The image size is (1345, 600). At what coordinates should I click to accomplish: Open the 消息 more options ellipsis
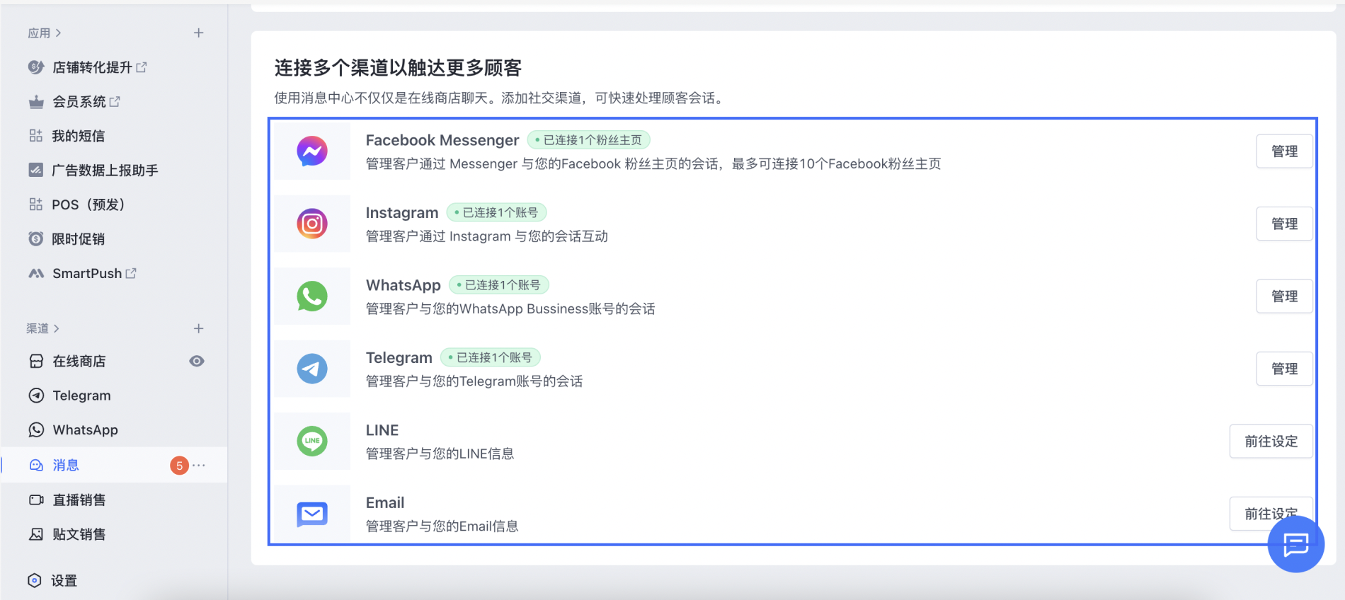tap(199, 465)
